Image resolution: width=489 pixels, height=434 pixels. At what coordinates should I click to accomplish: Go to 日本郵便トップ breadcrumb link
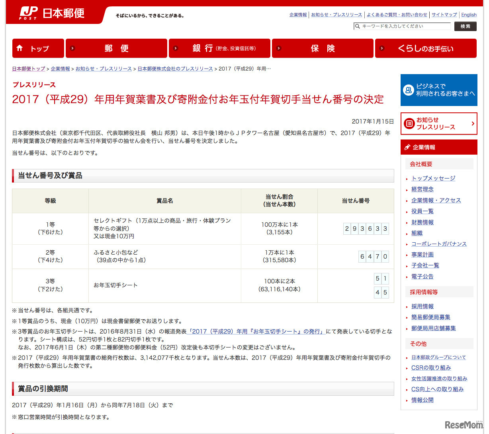(x=29, y=69)
